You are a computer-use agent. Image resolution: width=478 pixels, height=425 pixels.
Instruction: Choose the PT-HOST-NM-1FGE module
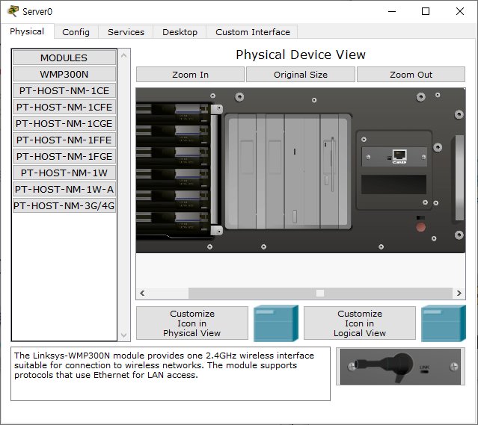tap(64, 156)
